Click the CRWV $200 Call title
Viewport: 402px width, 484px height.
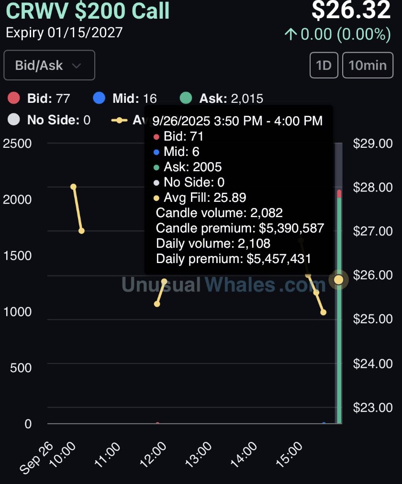click(88, 12)
